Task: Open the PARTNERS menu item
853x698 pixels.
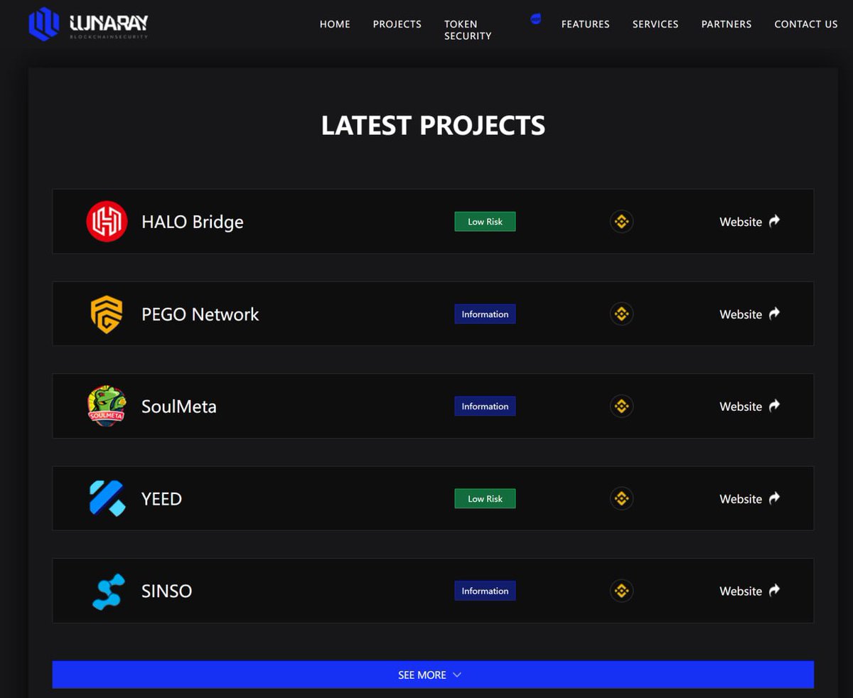Action: [726, 24]
